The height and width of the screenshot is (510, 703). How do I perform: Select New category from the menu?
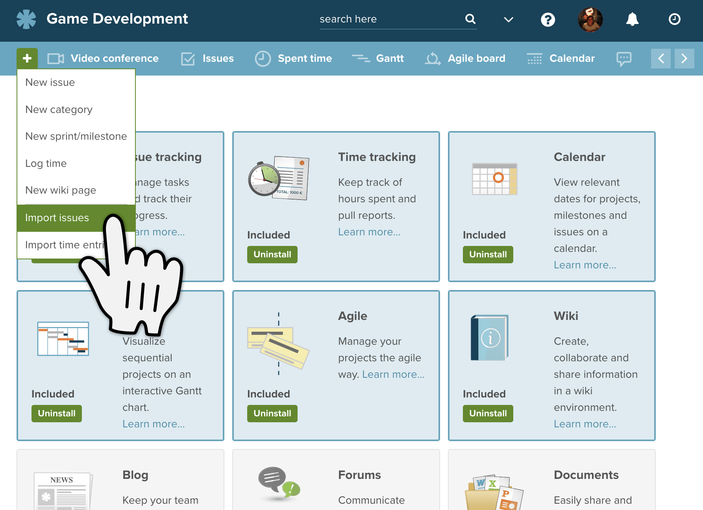pos(76,109)
